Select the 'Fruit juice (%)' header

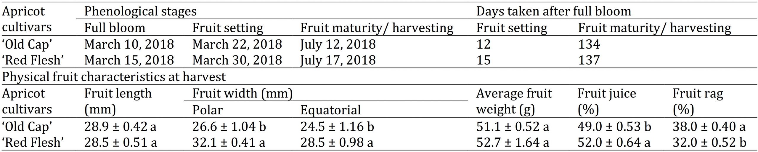607,102
